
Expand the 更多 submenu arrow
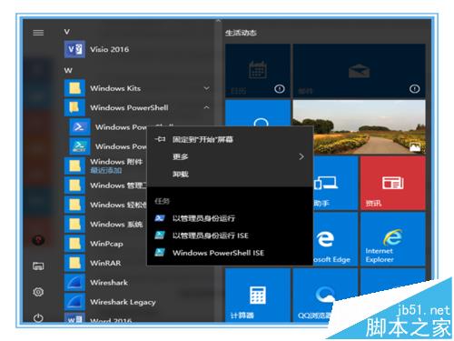301,156
